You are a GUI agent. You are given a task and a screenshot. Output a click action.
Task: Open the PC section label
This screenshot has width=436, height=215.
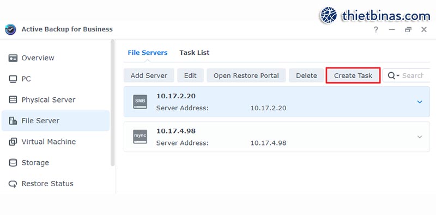[x=26, y=79]
